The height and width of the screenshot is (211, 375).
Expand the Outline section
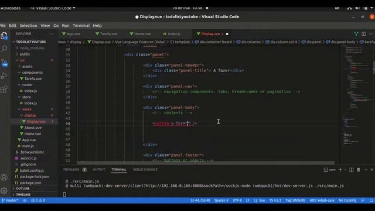point(23,189)
